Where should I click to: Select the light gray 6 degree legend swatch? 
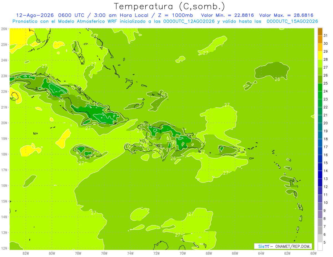(x=320, y=230)
